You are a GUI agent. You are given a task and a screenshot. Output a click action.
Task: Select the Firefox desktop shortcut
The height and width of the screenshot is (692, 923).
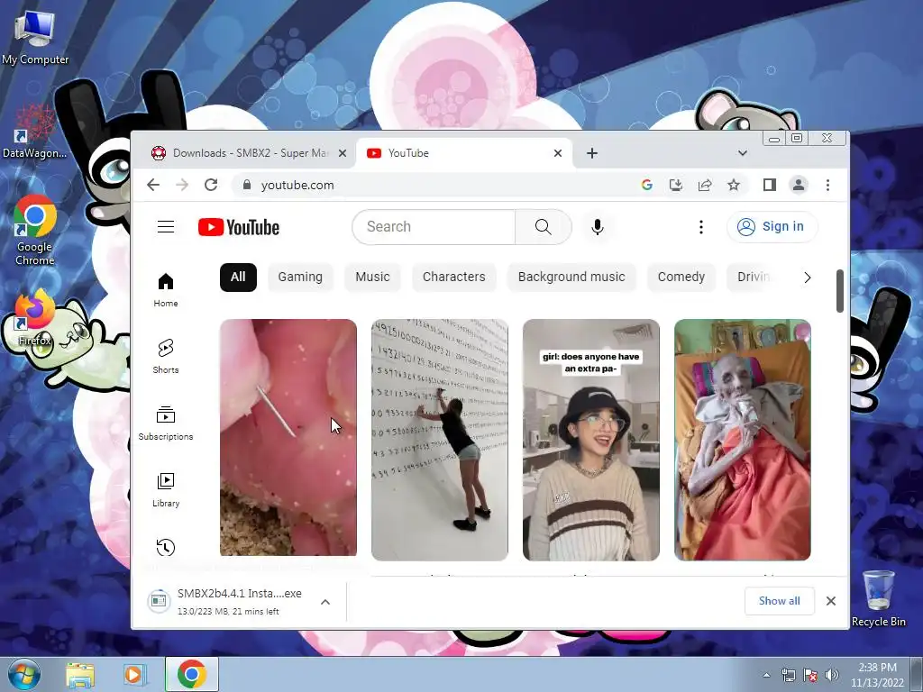point(34,318)
